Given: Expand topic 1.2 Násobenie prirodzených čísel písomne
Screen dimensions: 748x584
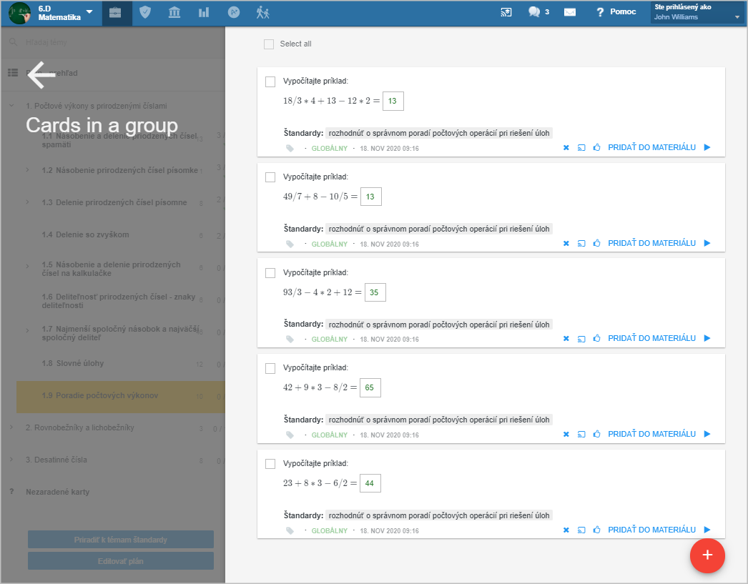Looking at the screenshot, I should (28, 170).
